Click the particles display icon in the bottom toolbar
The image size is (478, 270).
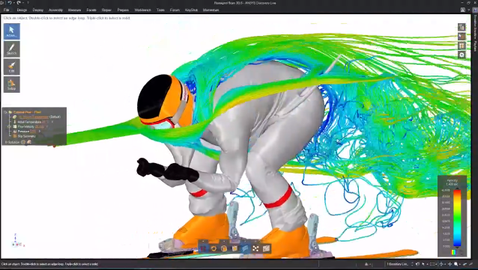point(255,249)
